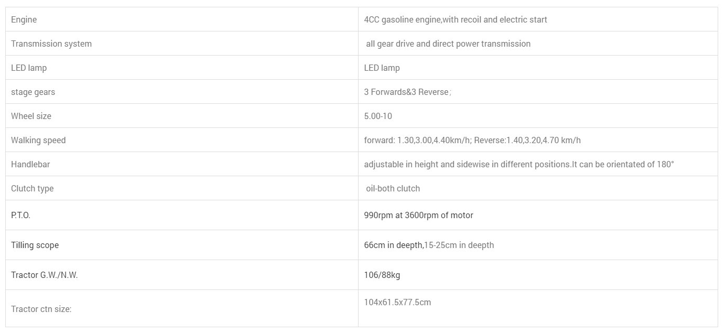Screen dimensions: 725x333
Task: Select the 106/88kg weight value
Action: (x=382, y=275)
